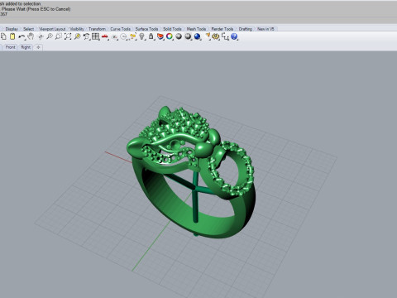Open the Visibility toolbar tab

coord(77,29)
